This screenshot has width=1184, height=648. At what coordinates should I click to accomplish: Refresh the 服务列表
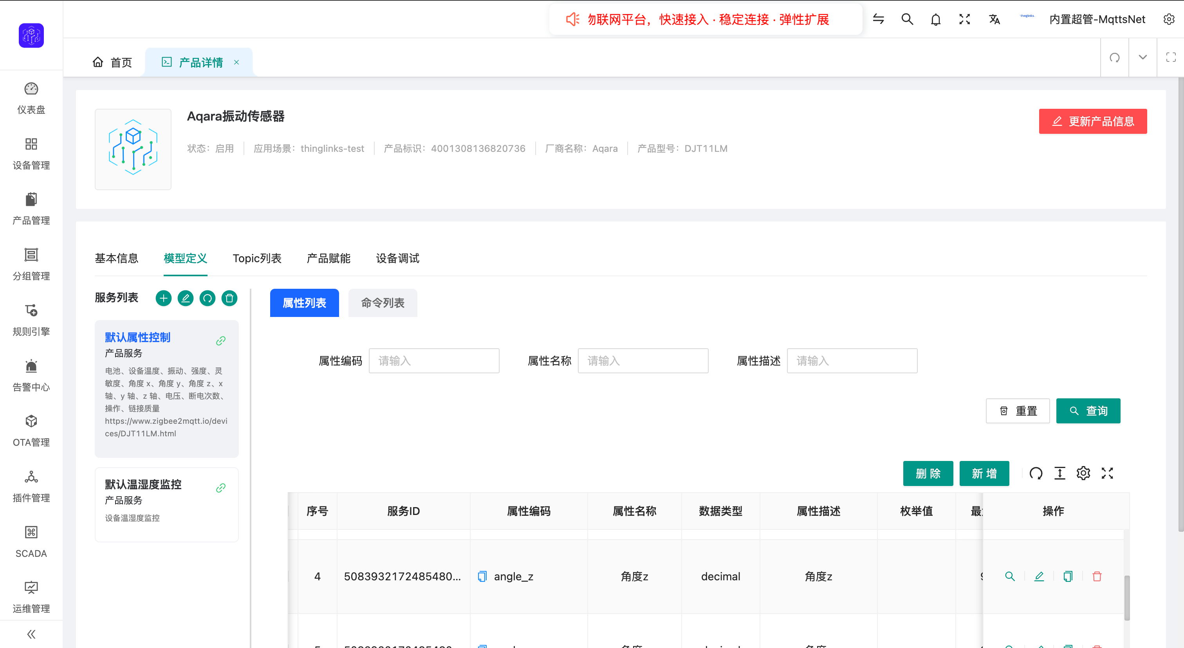[x=207, y=299]
